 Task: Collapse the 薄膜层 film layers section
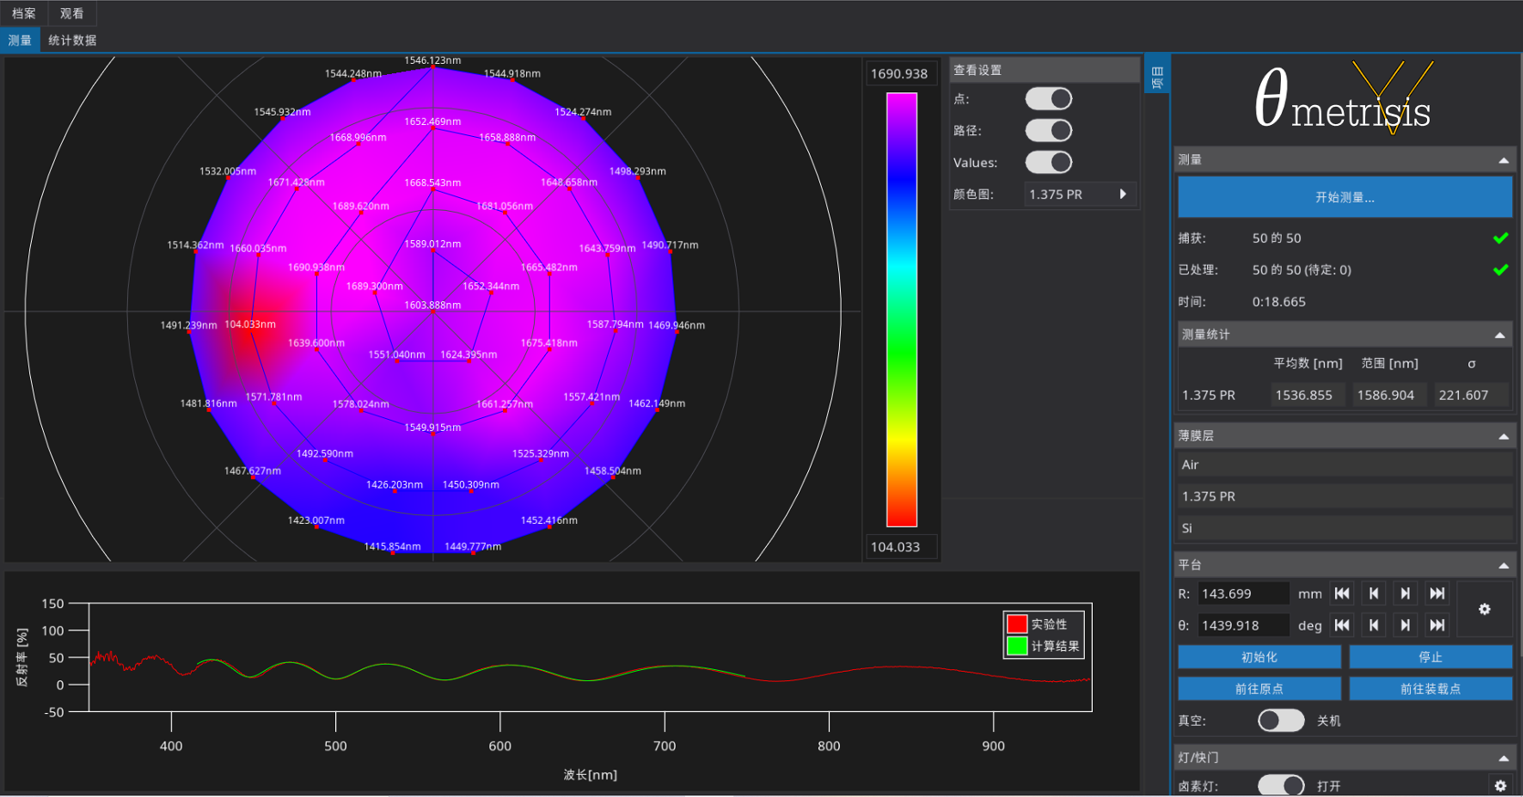(x=1503, y=436)
